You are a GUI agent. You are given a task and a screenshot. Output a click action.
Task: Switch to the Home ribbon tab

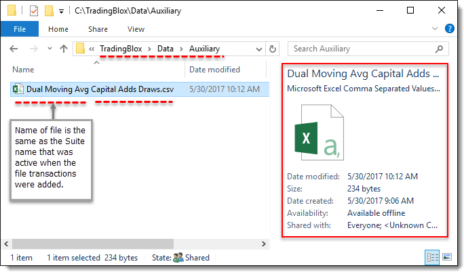coord(58,29)
